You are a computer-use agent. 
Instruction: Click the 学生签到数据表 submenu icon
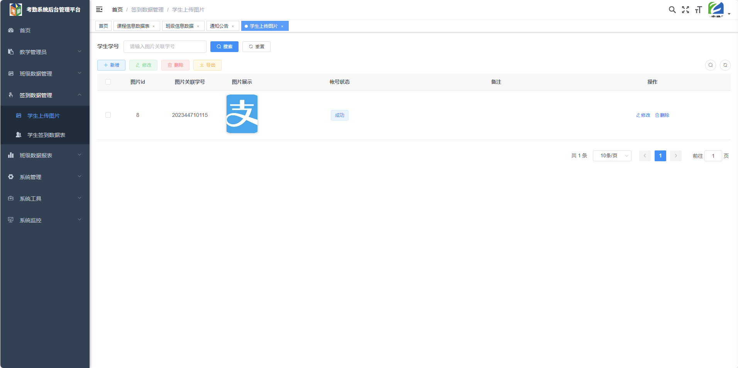click(19, 135)
